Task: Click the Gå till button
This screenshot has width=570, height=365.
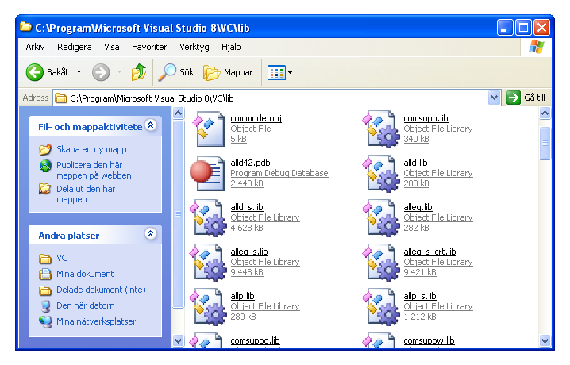Action: click(526, 98)
